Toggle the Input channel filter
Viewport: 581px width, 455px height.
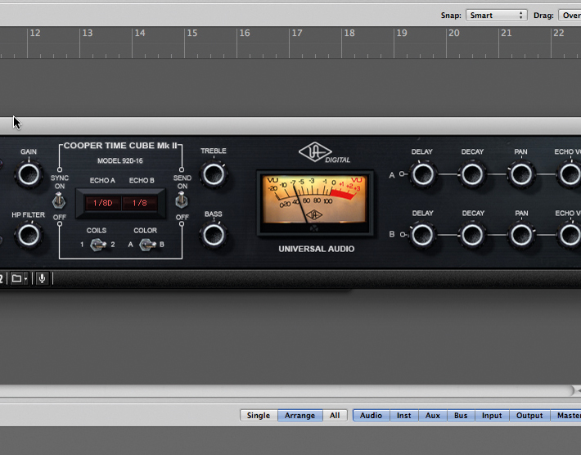(492, 416)
